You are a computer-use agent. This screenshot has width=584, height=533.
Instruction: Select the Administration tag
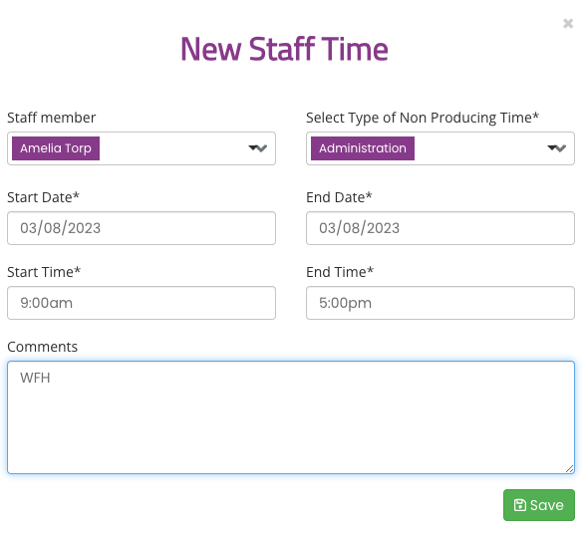[x=363, y=148]
